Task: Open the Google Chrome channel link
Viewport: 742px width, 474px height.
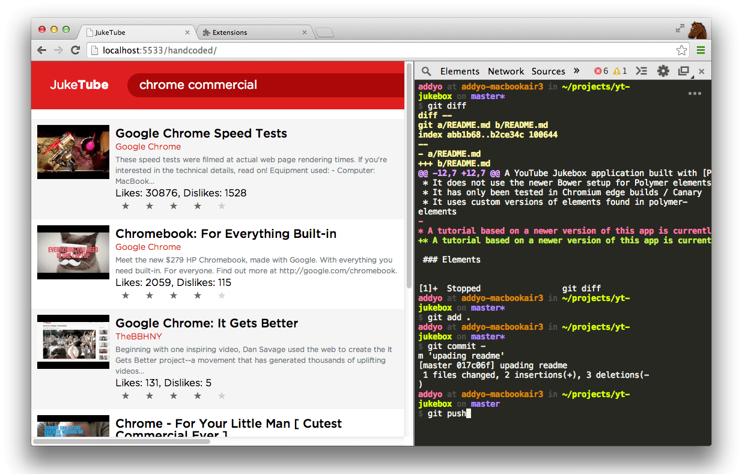Action: [x=148, y=147]
